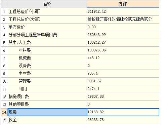Select the cell 叁拾肆万壹仟玖佰肆拾贰元肆角贰分
The height and width of the screenshot is (125, 162).
coord(123,19)
